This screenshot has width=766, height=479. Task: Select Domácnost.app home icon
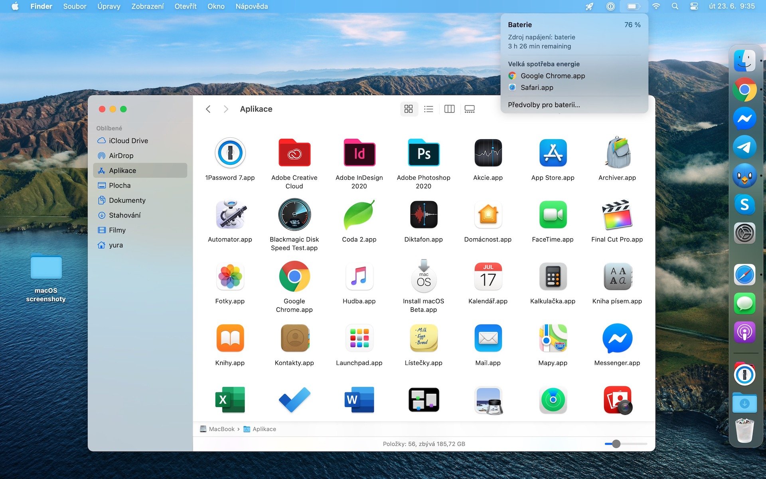(488, 214)
